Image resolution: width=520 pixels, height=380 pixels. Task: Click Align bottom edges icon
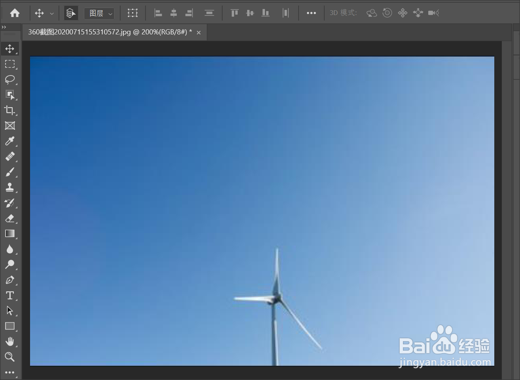(265, 13)
